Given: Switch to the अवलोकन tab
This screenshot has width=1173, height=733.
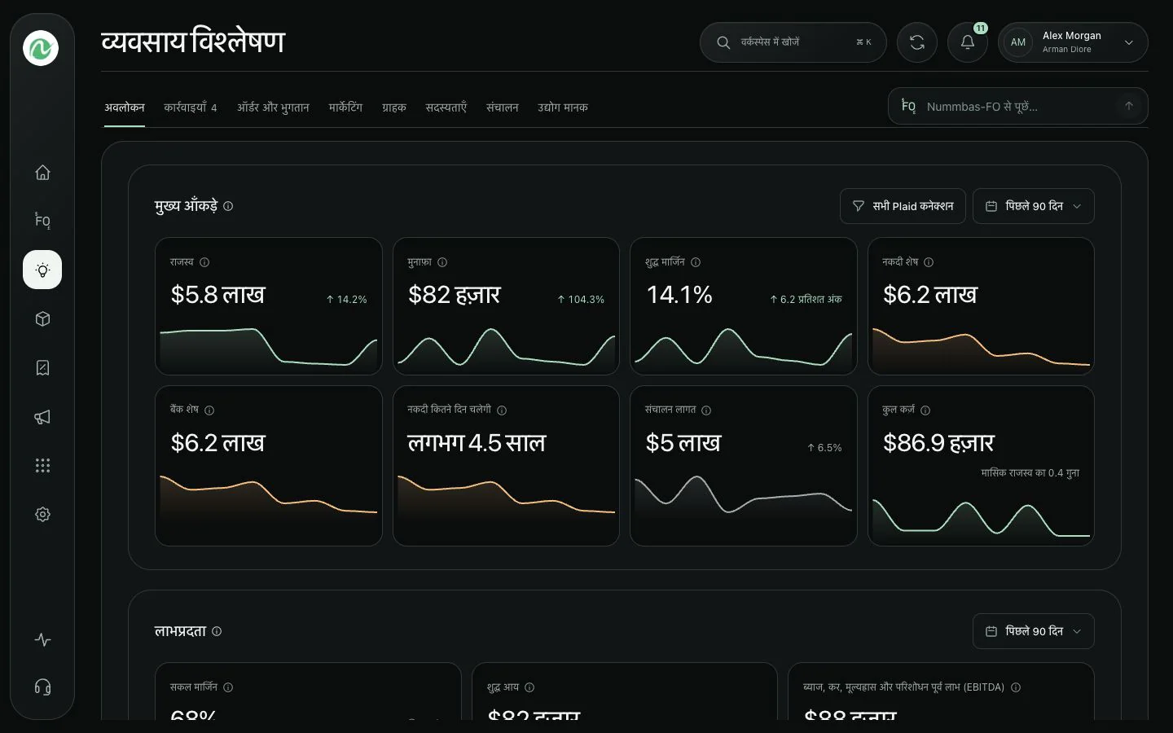Looking at the screenshot, I should click(125, 108).
